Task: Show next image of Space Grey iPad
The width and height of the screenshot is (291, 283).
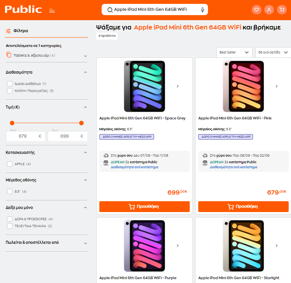Action: pyautogui.click(x=178, y=86)
